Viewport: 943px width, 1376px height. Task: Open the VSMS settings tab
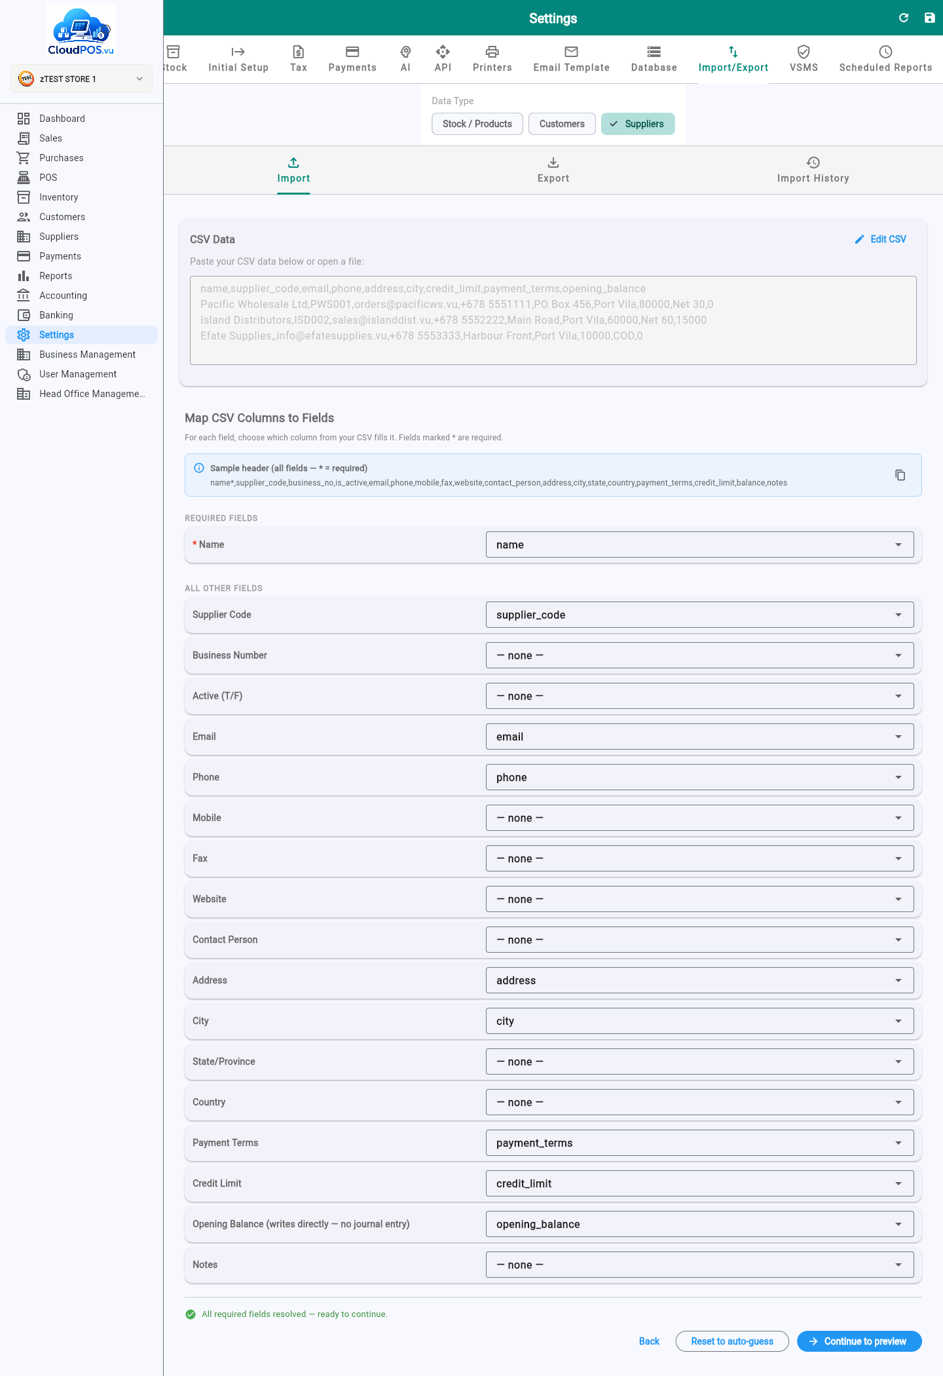(804, 59)
